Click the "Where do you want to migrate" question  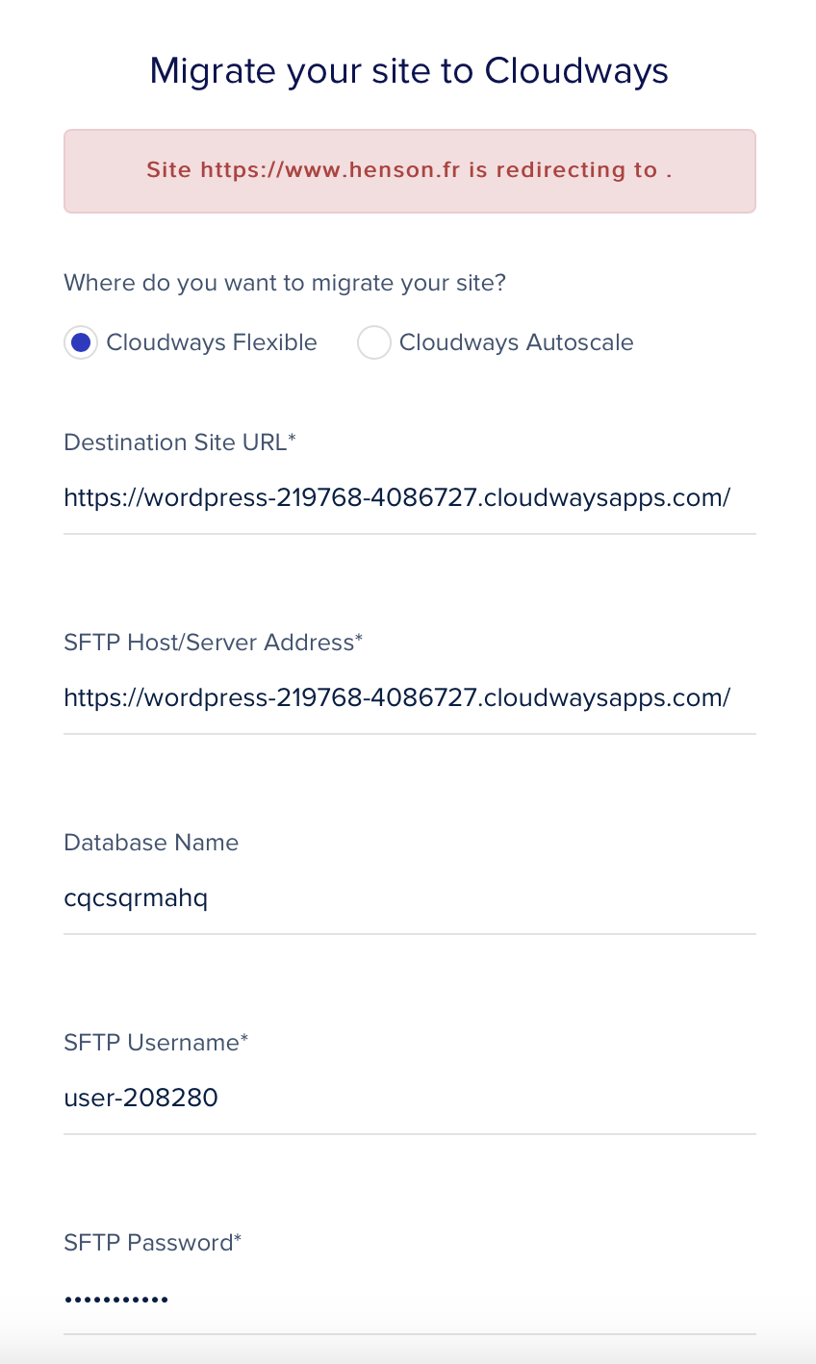pyautogui.click(x=285, y=284)
